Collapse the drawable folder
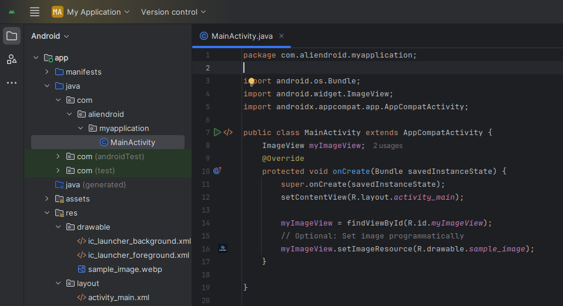 (58, 227)
